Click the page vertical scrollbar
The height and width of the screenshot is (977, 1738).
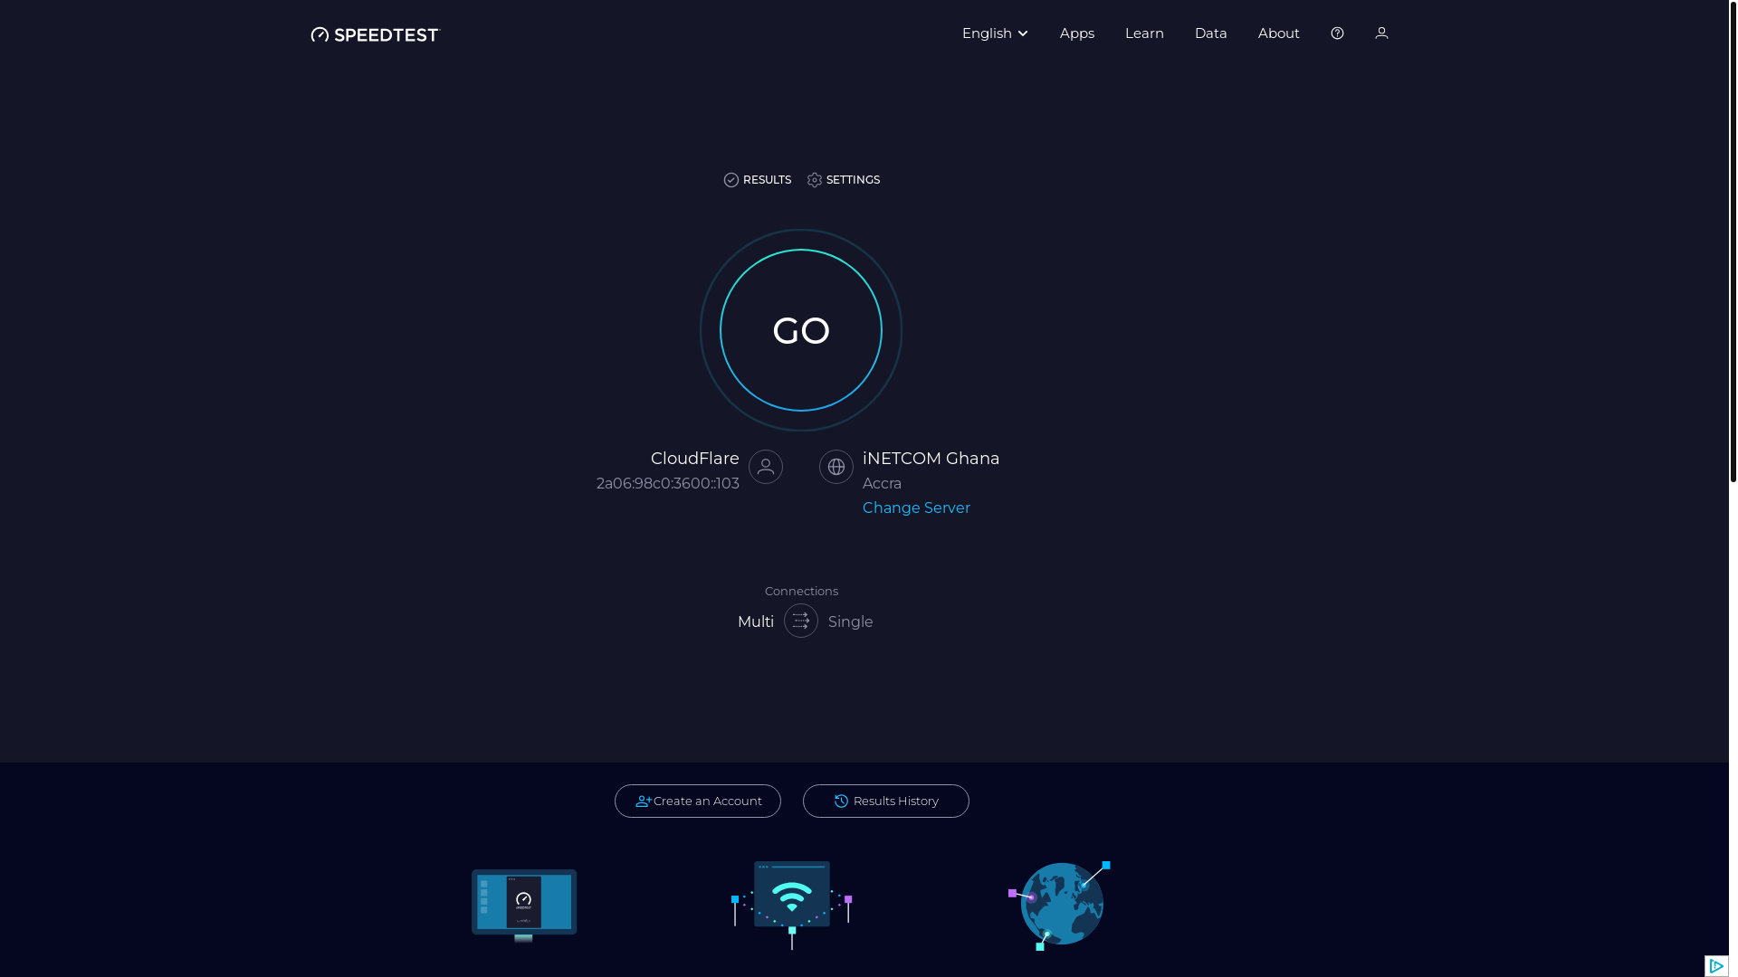[x=1733, y=242]
